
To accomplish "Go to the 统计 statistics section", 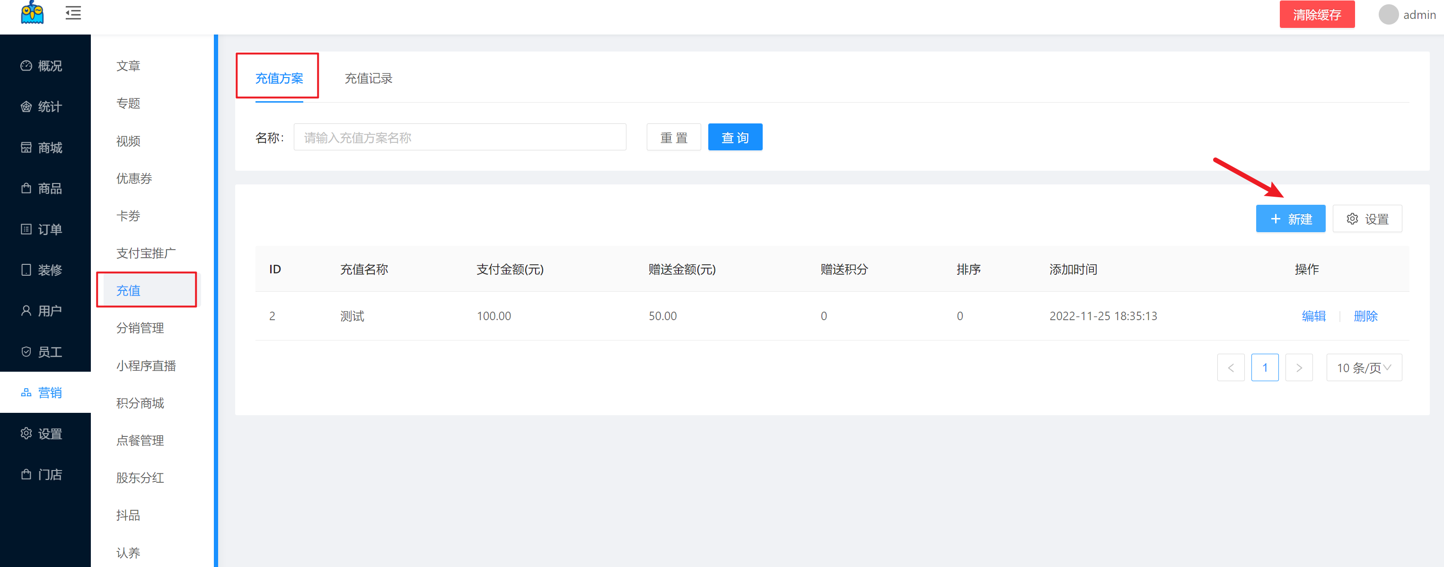I will (42, 106).
